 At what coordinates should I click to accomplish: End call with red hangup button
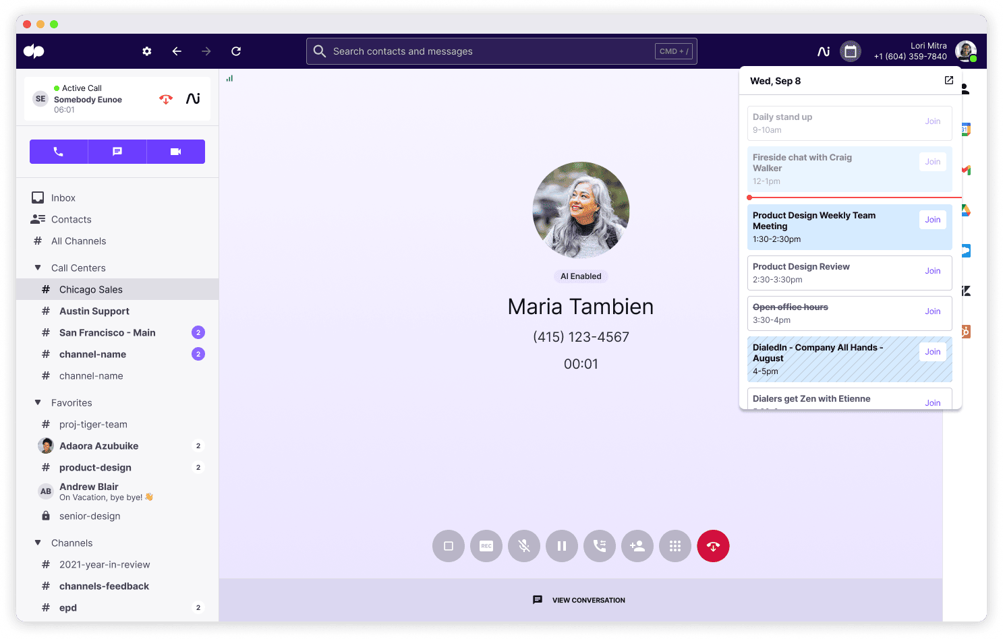coord(713,546)
